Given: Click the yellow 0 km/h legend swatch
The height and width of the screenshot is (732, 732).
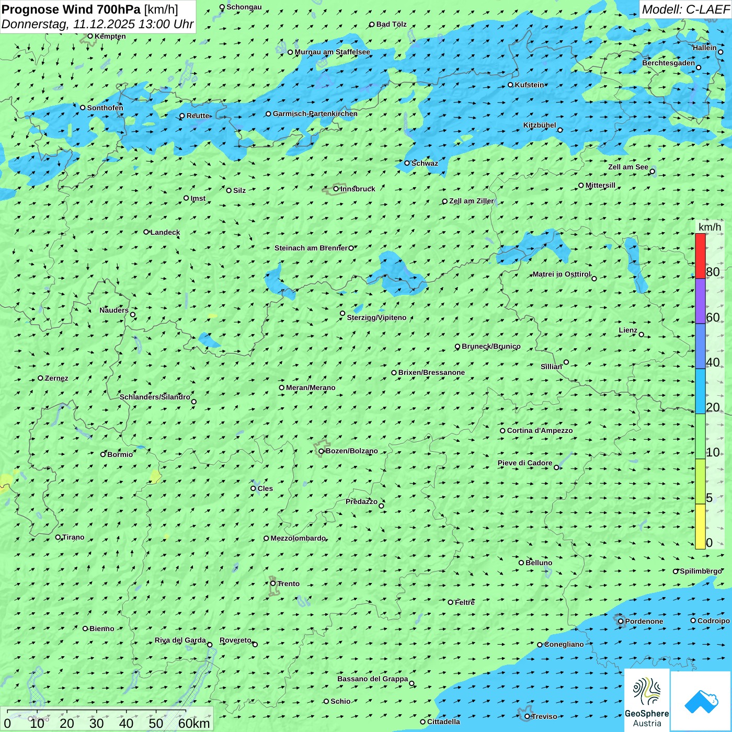Looking at the screenshot, I should pos(700,527).
